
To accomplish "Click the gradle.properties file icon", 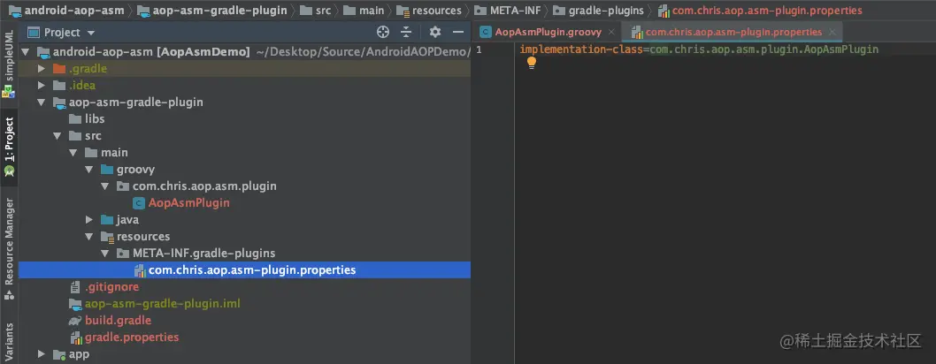I will [x=76, y=337].
